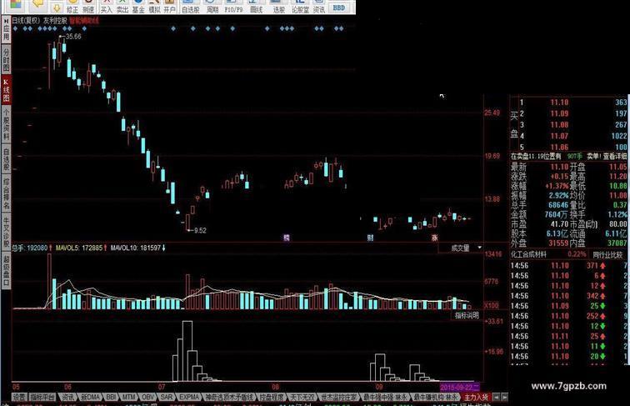Click the 指标说明 button
The height and width of the screenshot is (406, 630).
pyautogui.click(x=467, y=316)
